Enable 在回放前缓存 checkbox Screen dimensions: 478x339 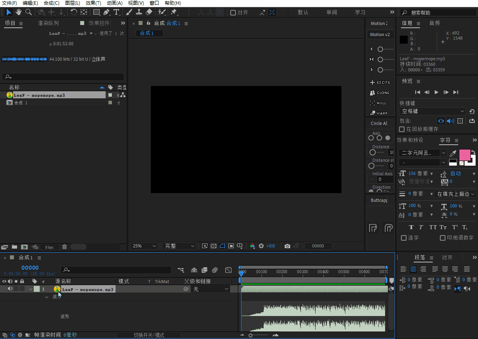[402, 129]
